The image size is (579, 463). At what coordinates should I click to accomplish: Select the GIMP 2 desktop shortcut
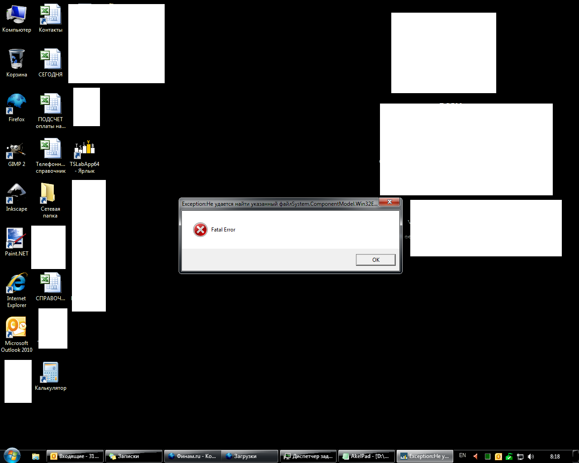(x=17, y=153)
